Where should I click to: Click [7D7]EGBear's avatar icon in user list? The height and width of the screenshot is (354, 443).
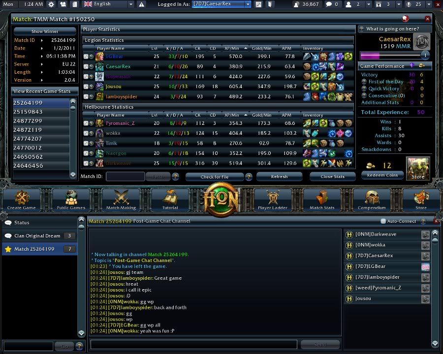[425, 266]
